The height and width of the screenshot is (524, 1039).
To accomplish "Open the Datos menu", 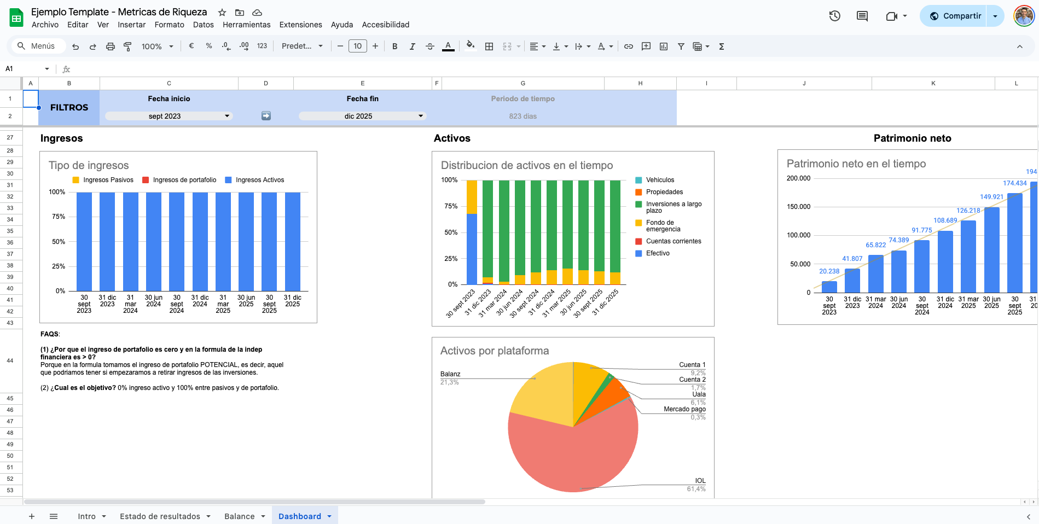I will coord(203,25).
